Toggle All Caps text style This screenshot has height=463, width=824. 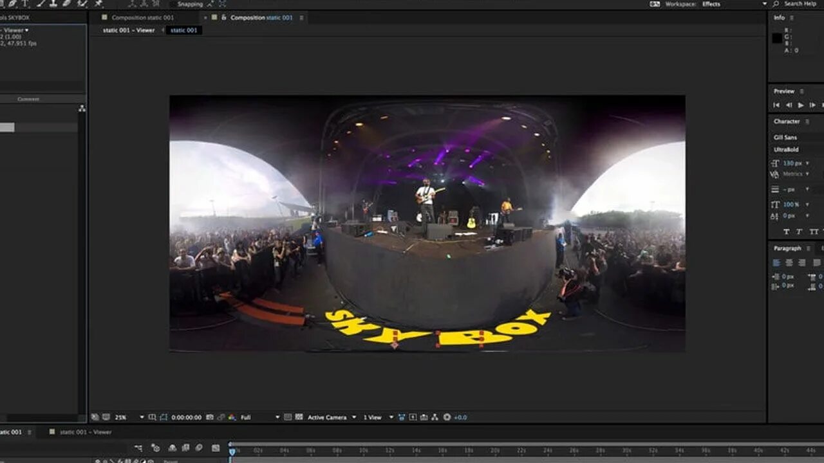tap(815, 232)
